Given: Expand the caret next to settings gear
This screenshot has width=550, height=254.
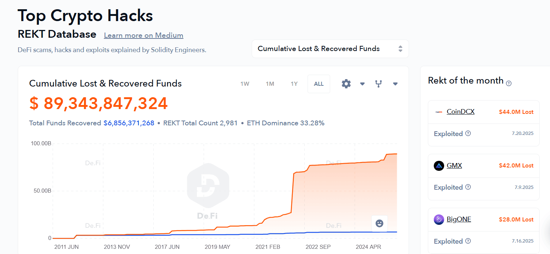Looking at the screenshot, I should point(362,84).
